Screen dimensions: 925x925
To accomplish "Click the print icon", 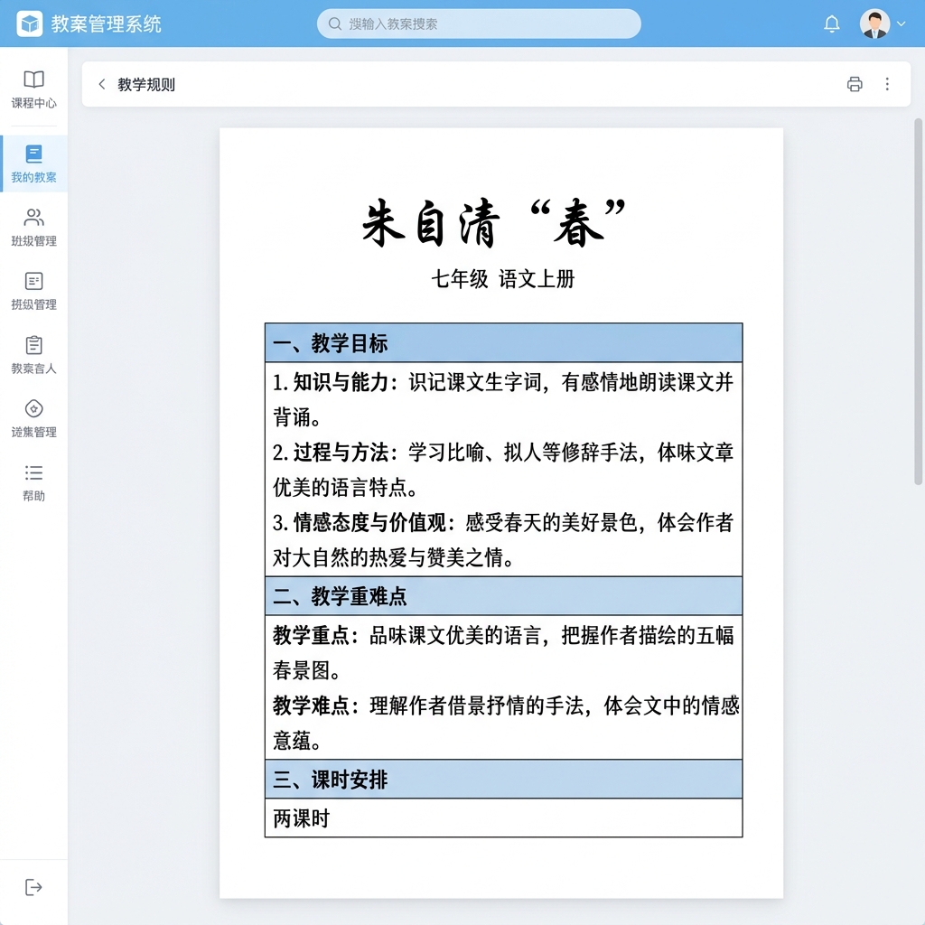I will pyautogui.click(x=855, y=84).
